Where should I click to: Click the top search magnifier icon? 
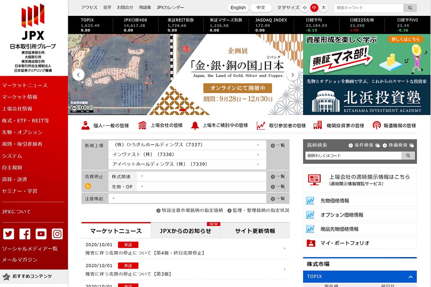point(410,8)
